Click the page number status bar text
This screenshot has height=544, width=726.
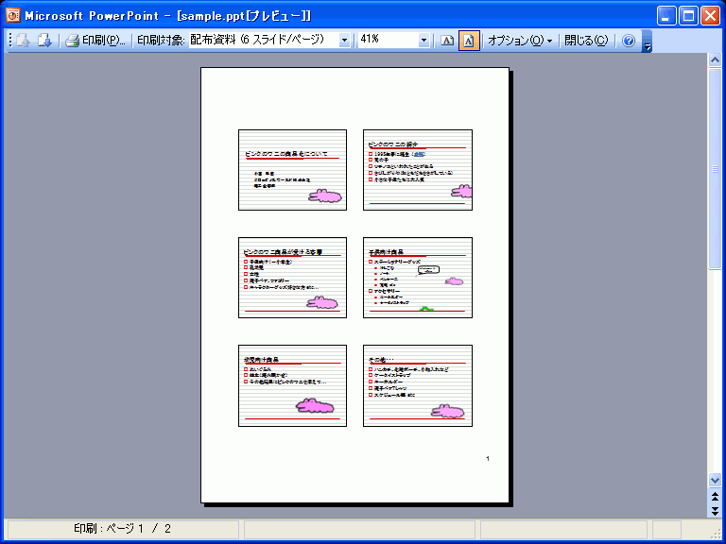[x=123, y=529]
